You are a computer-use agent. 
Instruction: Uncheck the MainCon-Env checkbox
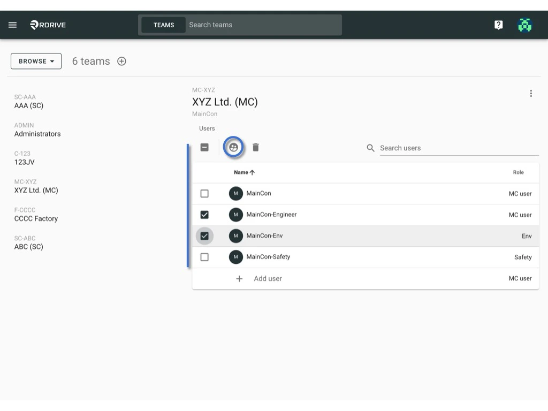(204, 235)
